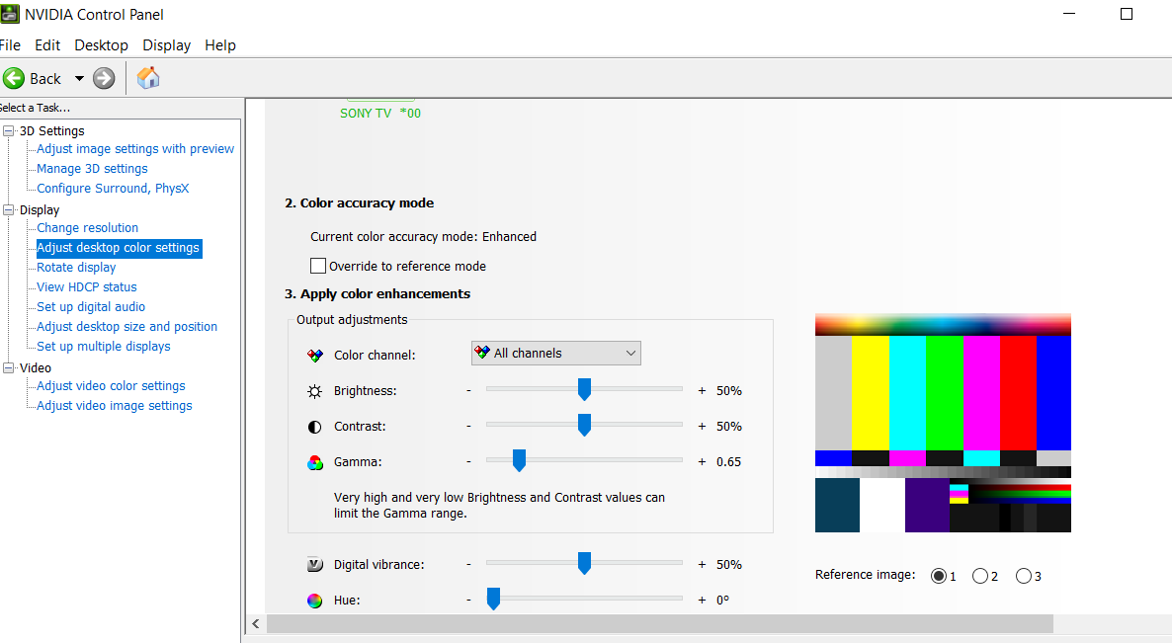Screen dimensions: 1172x643
Task: Click the Contrast half-circle icon
Action: 314,427
